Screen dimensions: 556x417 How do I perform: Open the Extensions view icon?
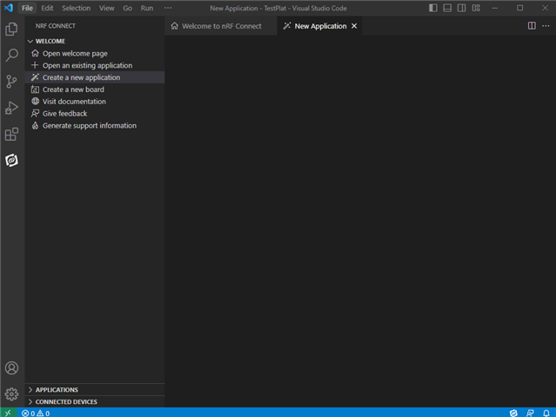(x=11, y=134)
